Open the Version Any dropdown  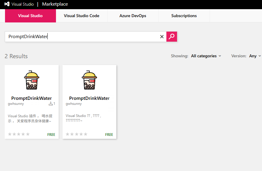tap(255, 56)
